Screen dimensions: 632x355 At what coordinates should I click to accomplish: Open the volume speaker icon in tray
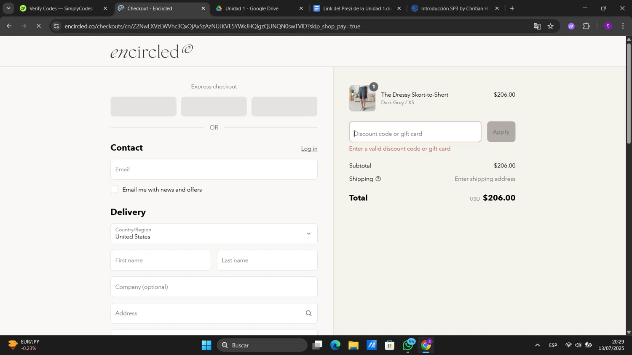(x=578, y=345)
